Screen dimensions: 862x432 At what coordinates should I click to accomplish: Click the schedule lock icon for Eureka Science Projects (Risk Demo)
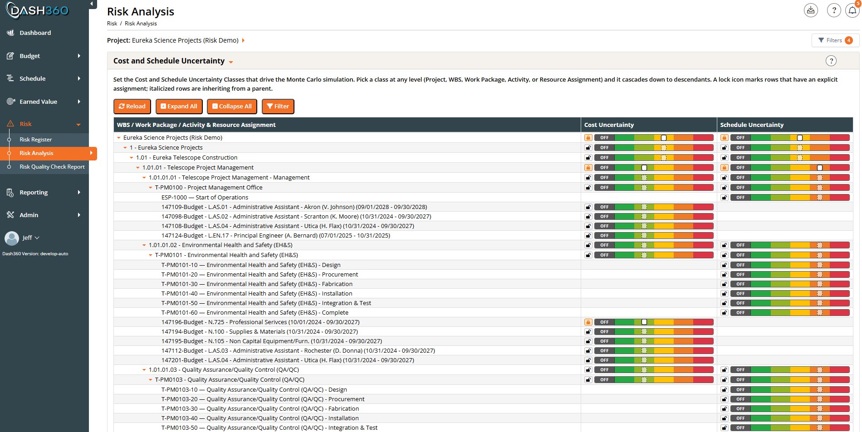click(725, 137)
